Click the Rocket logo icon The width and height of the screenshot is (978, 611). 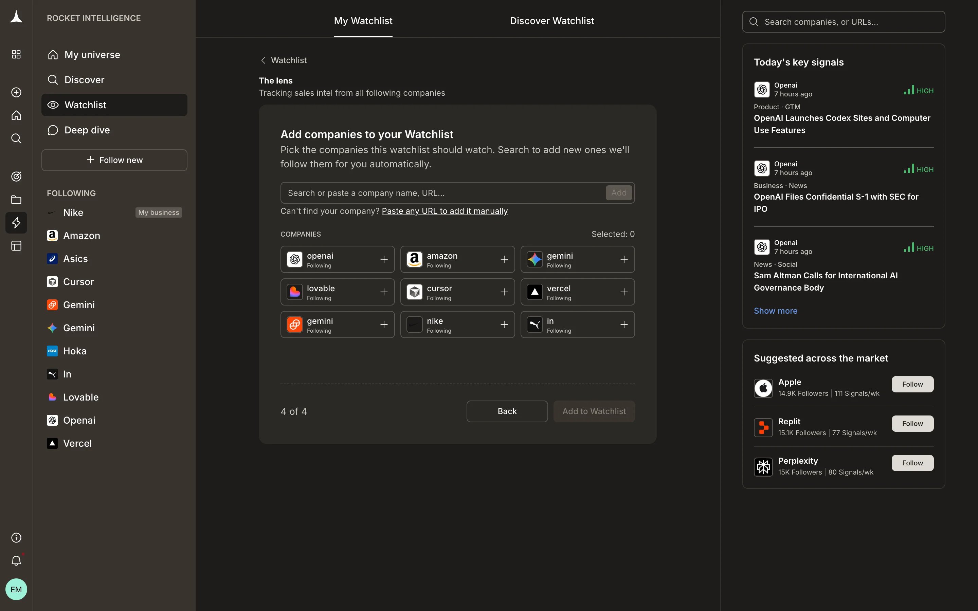(16, 17)
